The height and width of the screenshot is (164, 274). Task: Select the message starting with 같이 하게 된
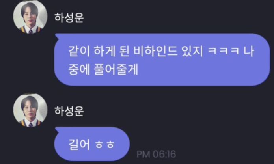point(162,60)
